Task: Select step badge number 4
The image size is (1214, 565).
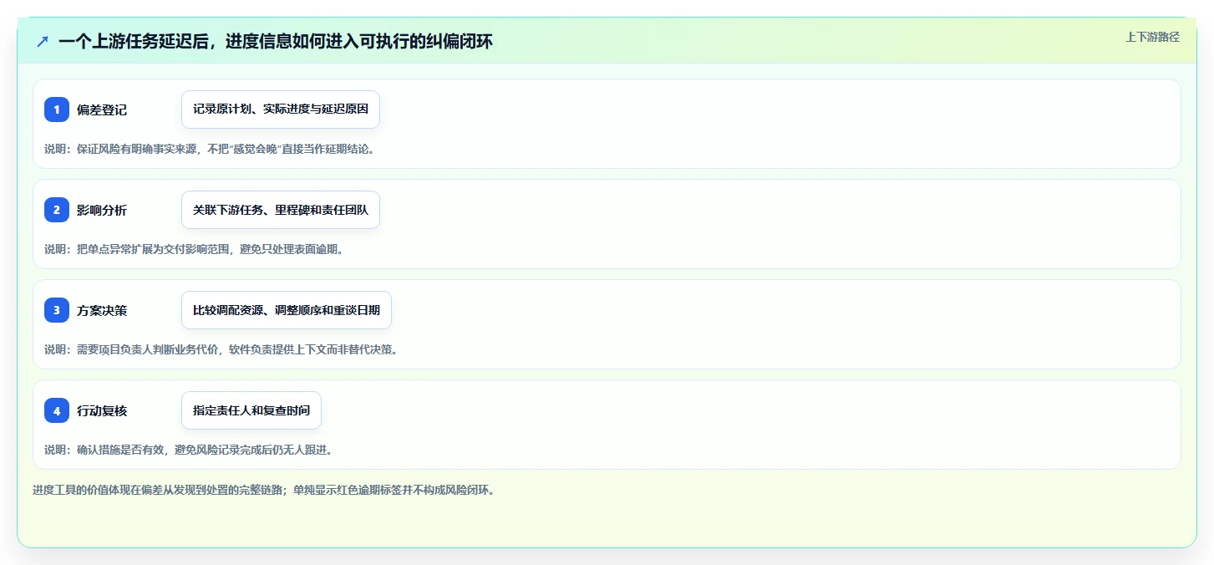Action: 57,410
